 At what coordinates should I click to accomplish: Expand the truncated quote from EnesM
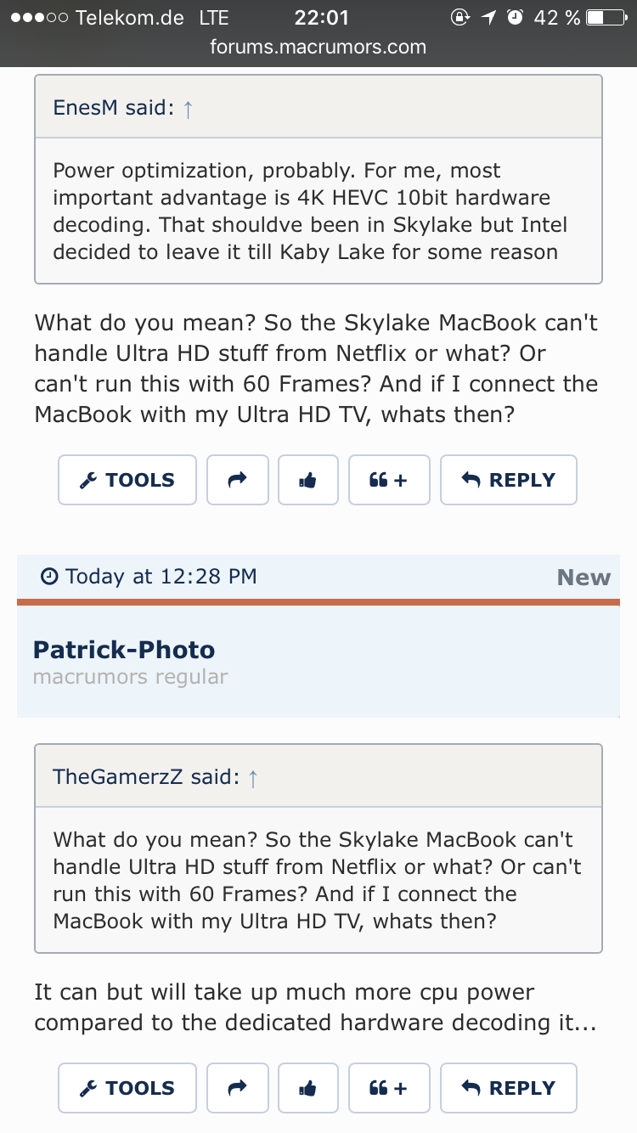(318, 211)
